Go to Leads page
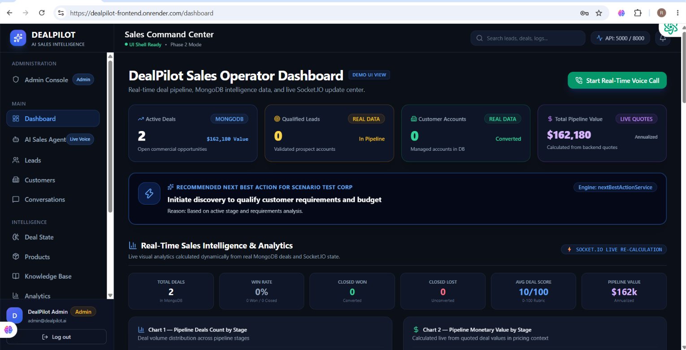 53,160
